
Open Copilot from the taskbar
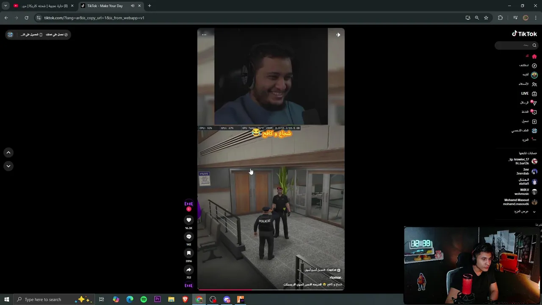tap(116, 299)
